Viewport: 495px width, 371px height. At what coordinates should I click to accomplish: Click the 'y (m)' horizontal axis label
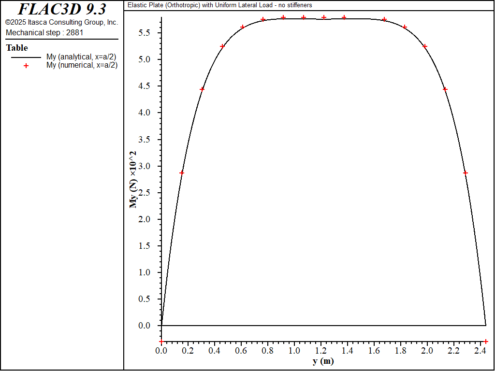(323, 361)
